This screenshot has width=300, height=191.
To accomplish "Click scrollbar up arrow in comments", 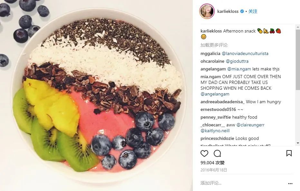I will tap(298, 27).
